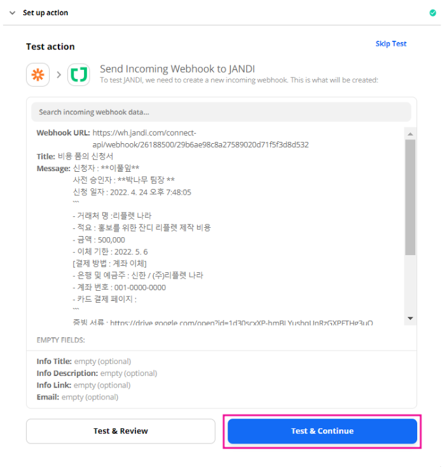Click the Test & Review button
Screen dimensions: 442x467
click(121, 431)
